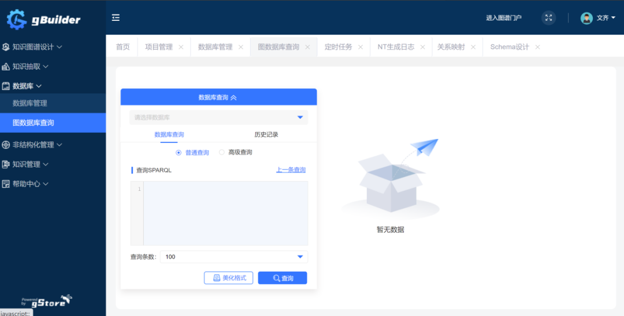Click the 数据库 sidebar icon
This screenshot has width=624, height=316.
6,86
